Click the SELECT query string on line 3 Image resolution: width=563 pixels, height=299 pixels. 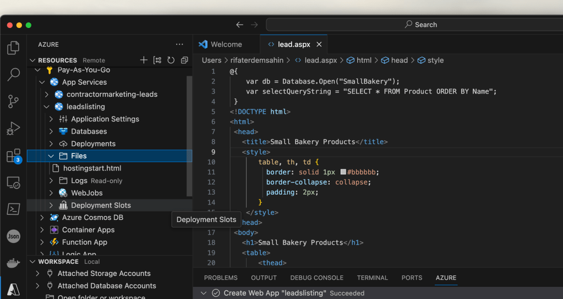click(418, 91)
